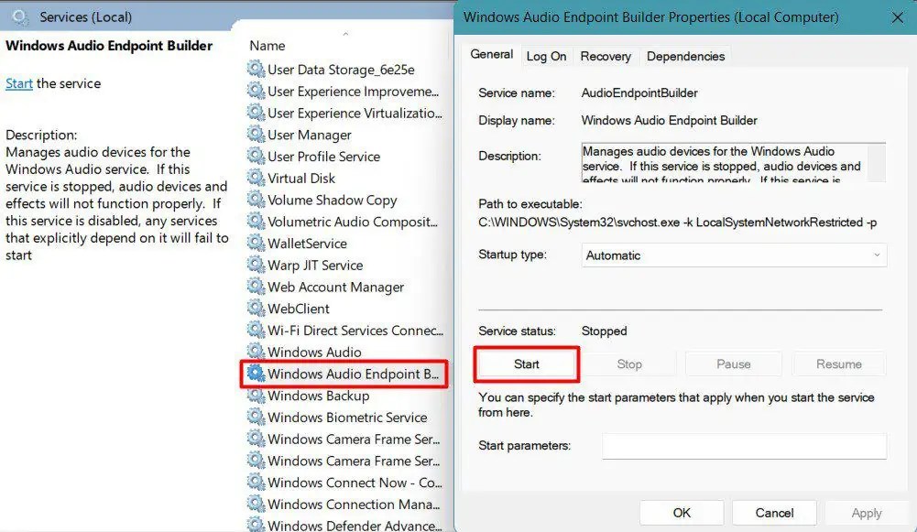The image size is (917, 532).
Task: Click the Apply button
Action: (866, 513)
